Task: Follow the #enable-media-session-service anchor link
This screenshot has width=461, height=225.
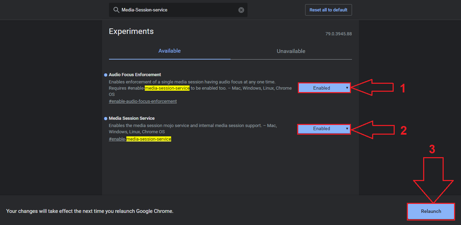Action: (140, 139)
